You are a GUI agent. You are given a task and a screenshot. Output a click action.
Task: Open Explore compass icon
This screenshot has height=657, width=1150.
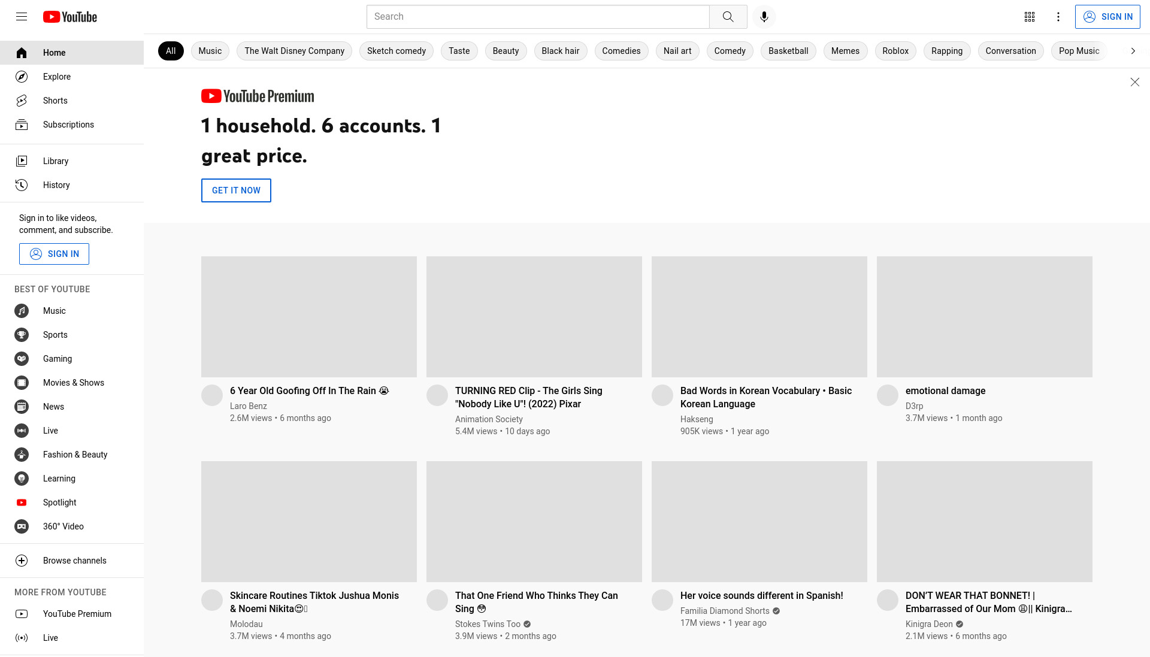point(22,77)
